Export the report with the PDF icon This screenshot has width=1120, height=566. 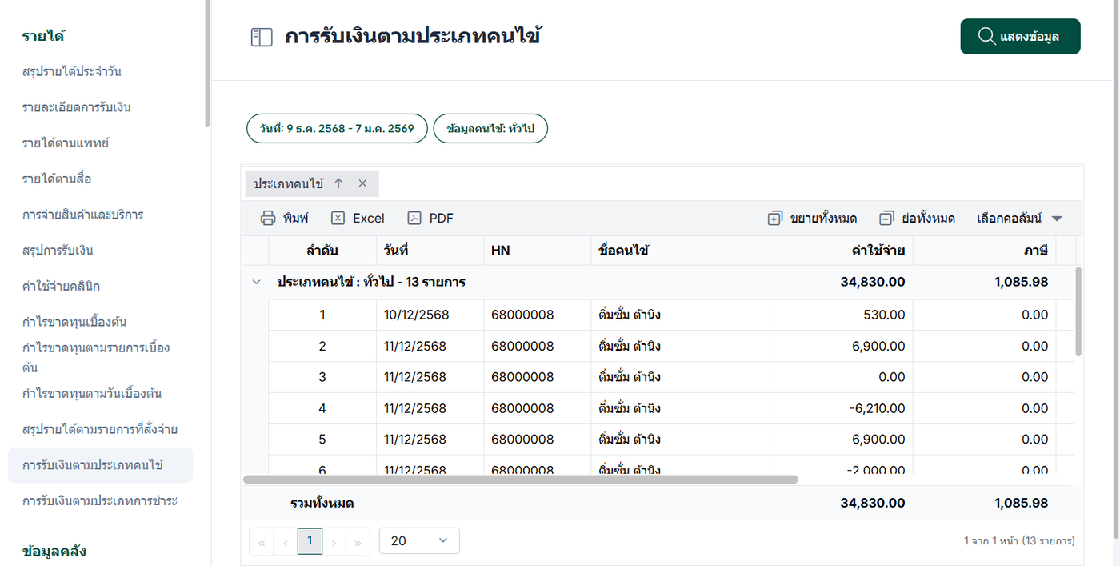(x=414, y=219)
